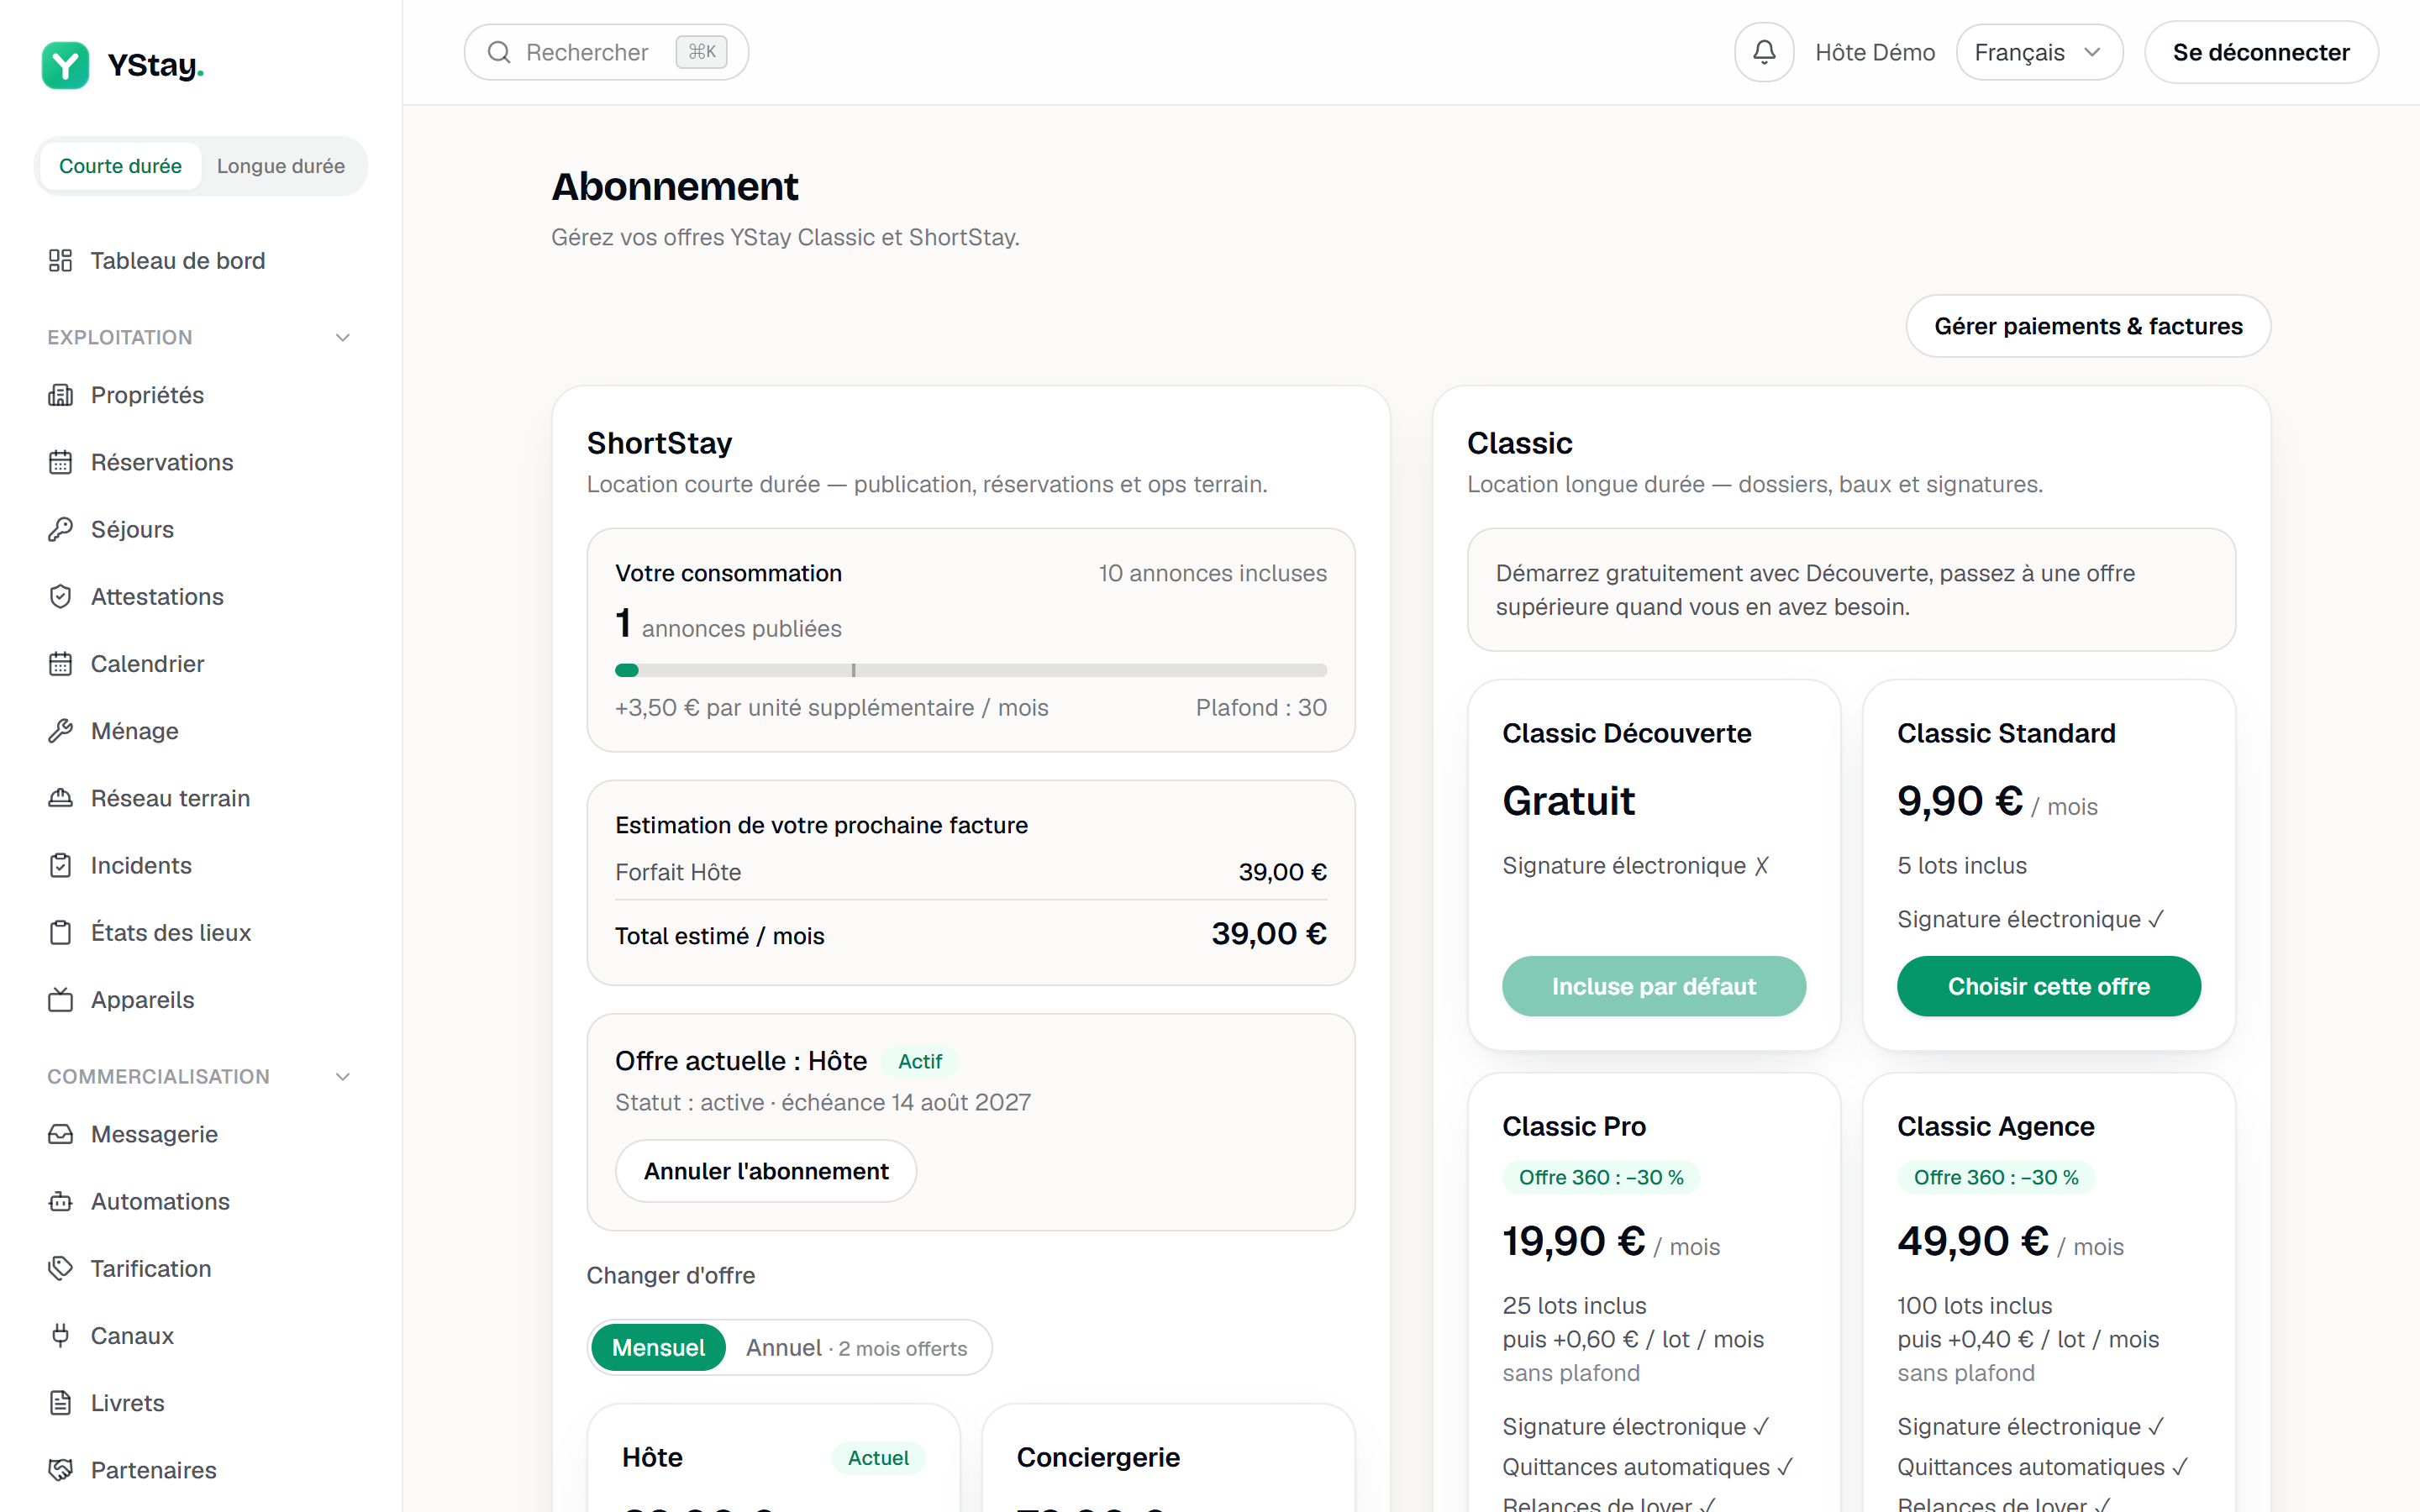Go to Propriétés in sidebar
2420x1512 pixels.
point(200,395)
